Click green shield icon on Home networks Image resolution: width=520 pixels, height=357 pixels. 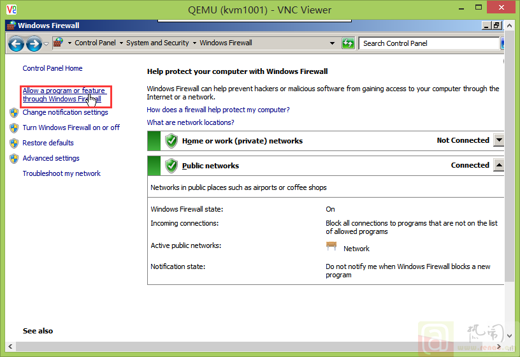pyautogui.click(x=171, y=141)
